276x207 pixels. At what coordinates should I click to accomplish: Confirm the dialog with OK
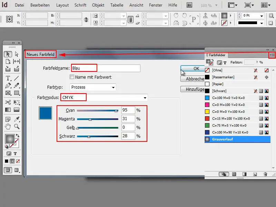pos(193,68)
